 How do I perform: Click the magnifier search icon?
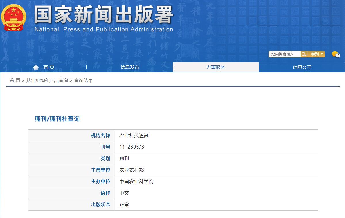[x=304, y=54]
